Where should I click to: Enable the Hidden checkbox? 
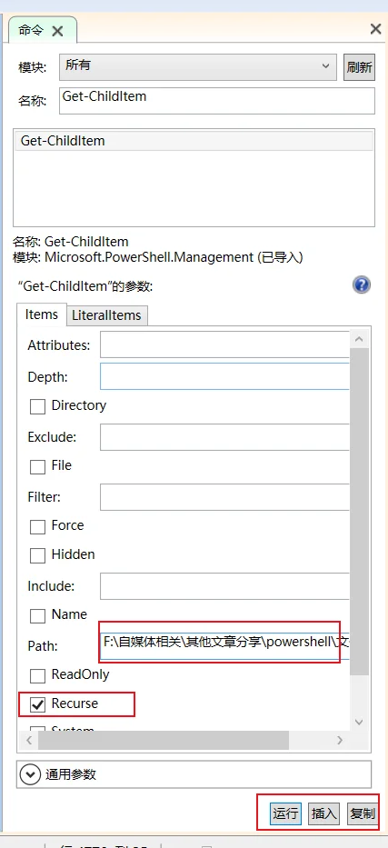point(37,555)
